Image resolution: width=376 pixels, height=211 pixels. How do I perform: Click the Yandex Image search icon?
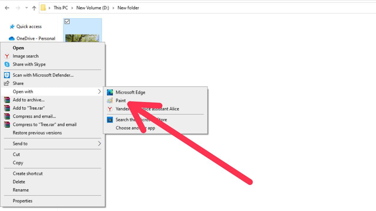pyautogui.click(x=7, y=56)
